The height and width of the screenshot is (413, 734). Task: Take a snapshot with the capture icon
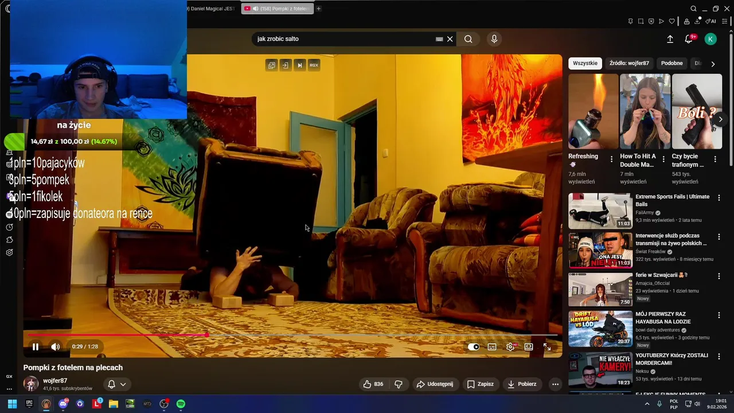pyautogui.click(x=641, y=21)
